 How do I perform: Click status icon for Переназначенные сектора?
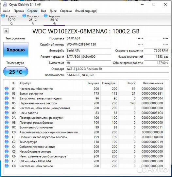(7, 103)
